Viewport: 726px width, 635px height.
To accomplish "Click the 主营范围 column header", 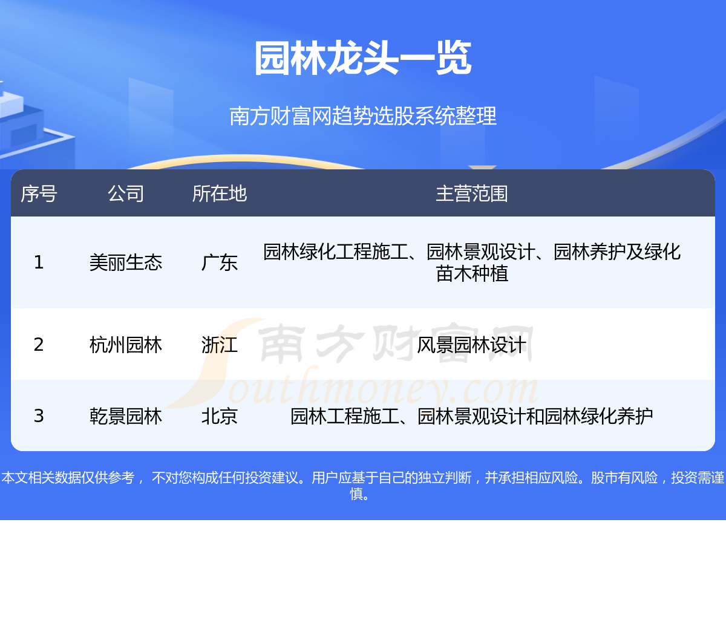I will pos(472,194).
